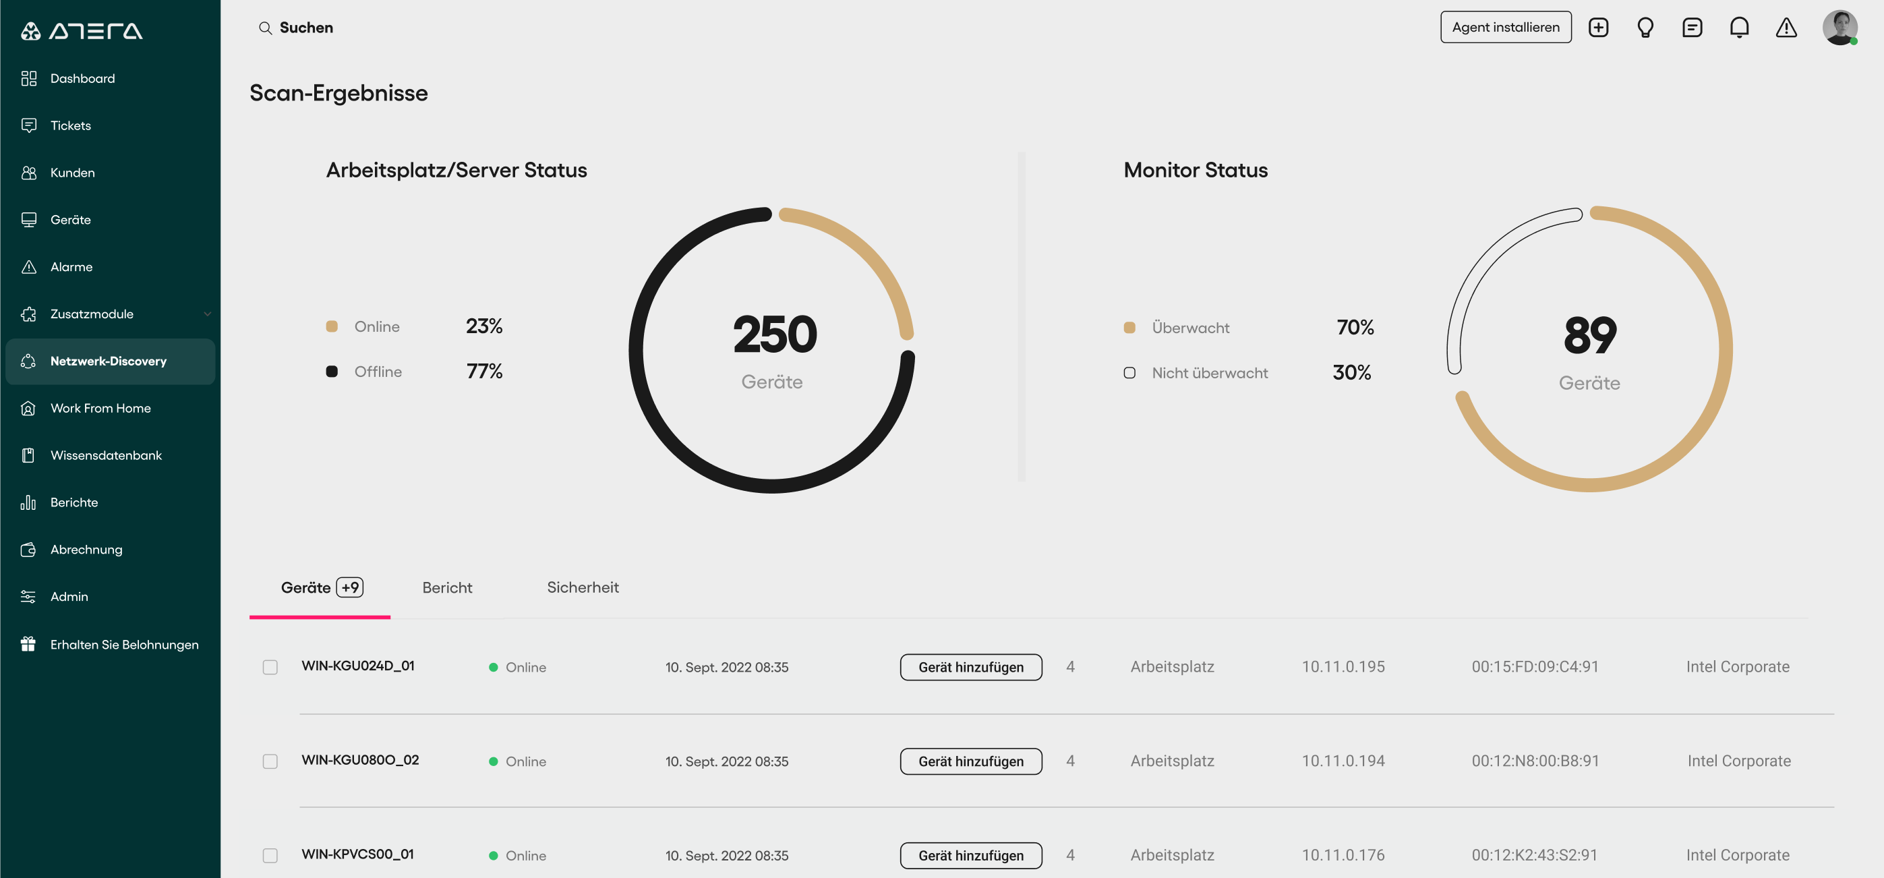Click Work From Home icon
1884x878 pixels.
click(x=28, y=408)
